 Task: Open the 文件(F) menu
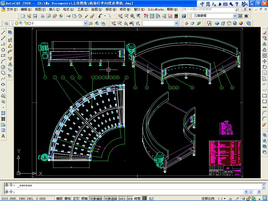click(x=12, y=9)
